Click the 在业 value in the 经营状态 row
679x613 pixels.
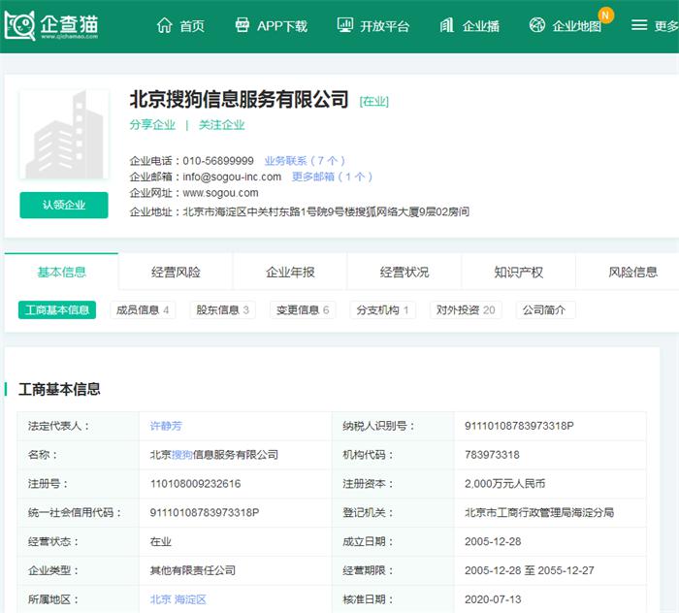(x=161, y=541)
